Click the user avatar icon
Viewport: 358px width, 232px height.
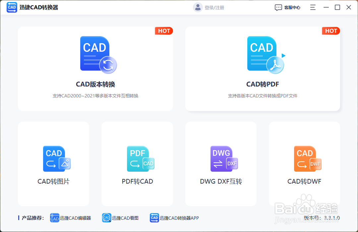point(198,7)
